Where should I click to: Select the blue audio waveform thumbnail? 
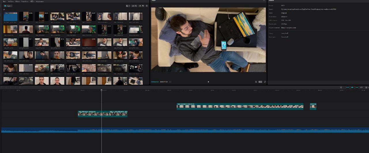pyautogui.click(x=10, y=16)
